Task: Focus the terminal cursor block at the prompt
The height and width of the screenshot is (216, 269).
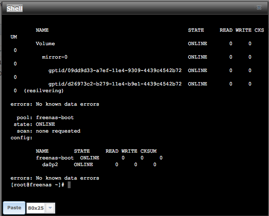Action: [69, 185]
